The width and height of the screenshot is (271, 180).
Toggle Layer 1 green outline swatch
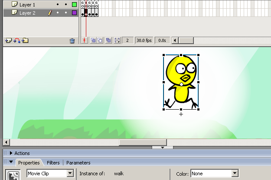[74, 5]
